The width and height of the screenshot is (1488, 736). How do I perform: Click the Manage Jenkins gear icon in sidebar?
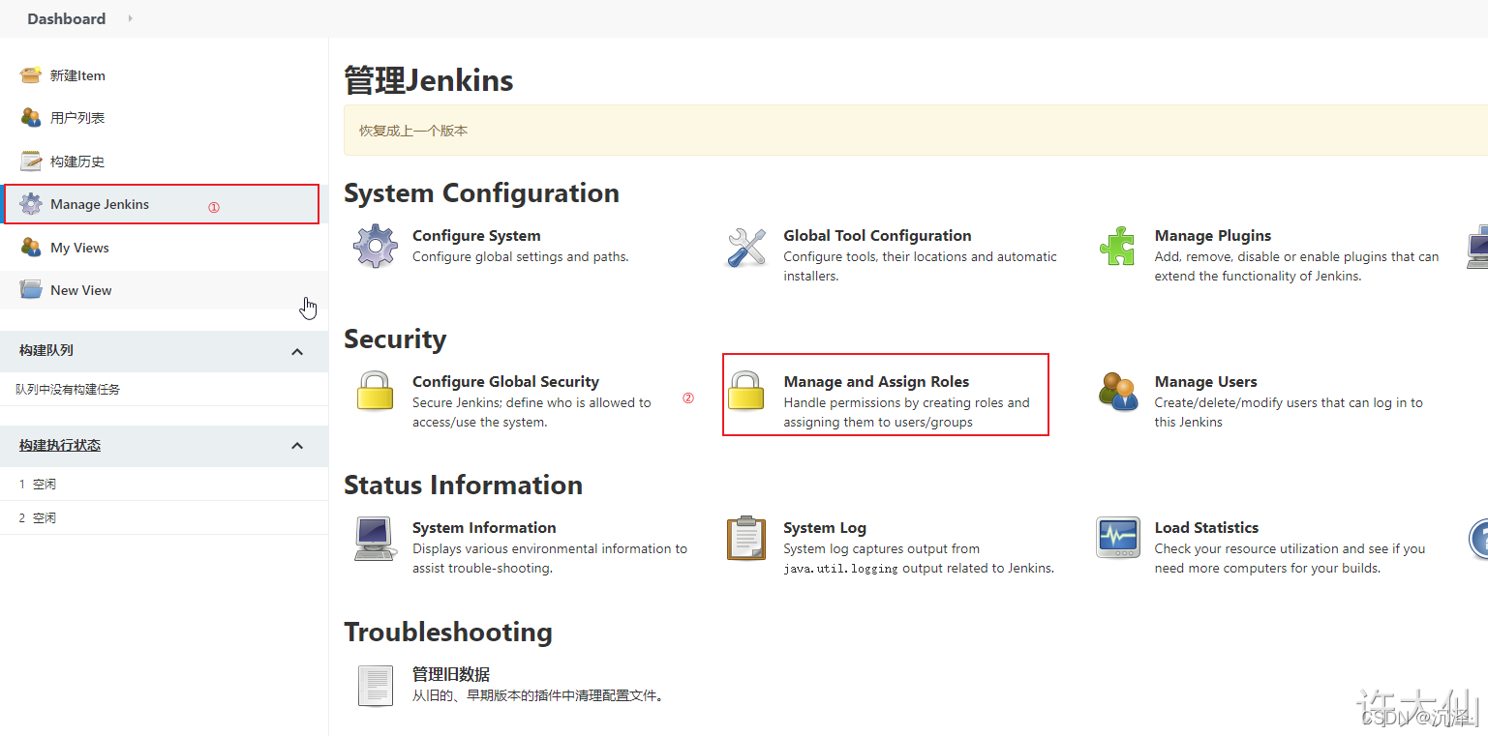click(x=31, y=204)
